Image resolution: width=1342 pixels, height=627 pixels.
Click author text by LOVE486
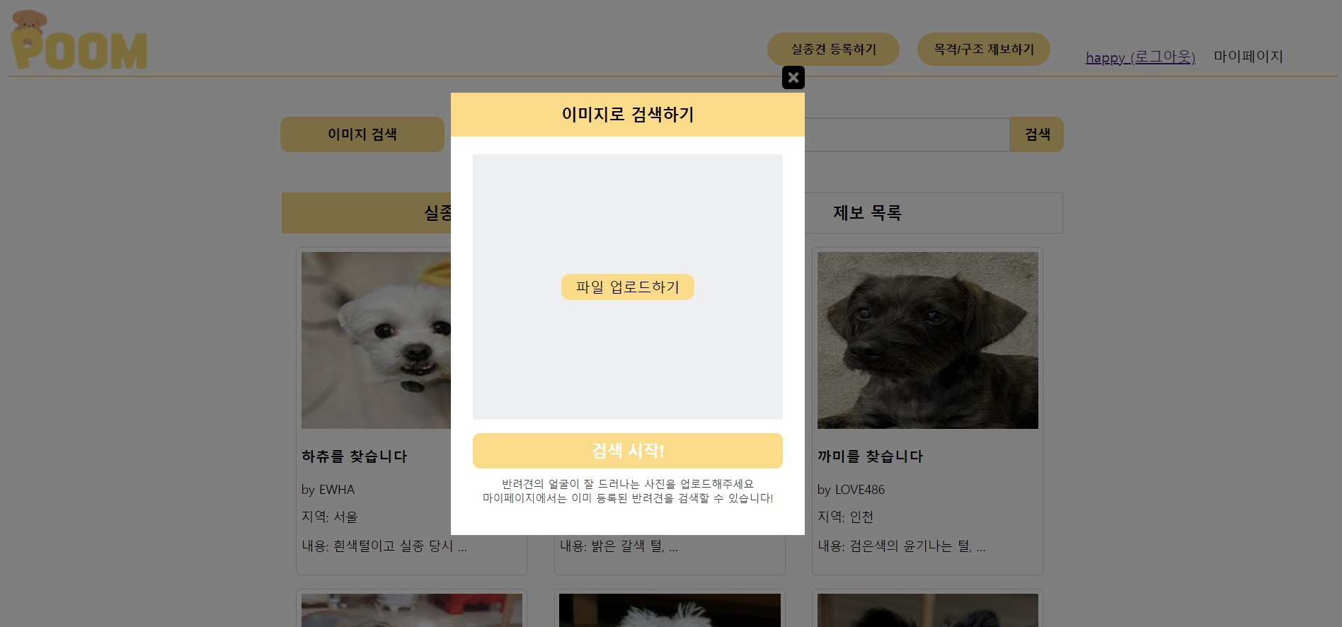(x=851, y=490)
